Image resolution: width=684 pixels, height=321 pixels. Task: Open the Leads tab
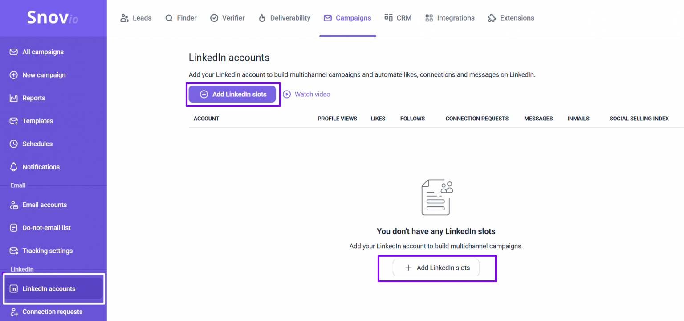tap(136, 18)
